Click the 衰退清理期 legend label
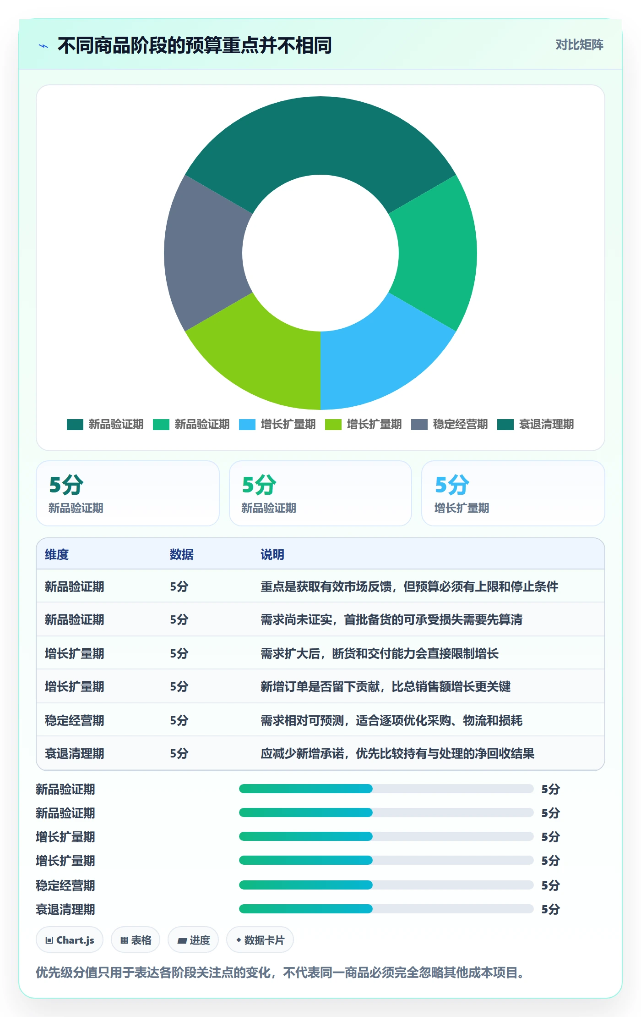Screen dimensions: 641x1017 tap(546, 425)
